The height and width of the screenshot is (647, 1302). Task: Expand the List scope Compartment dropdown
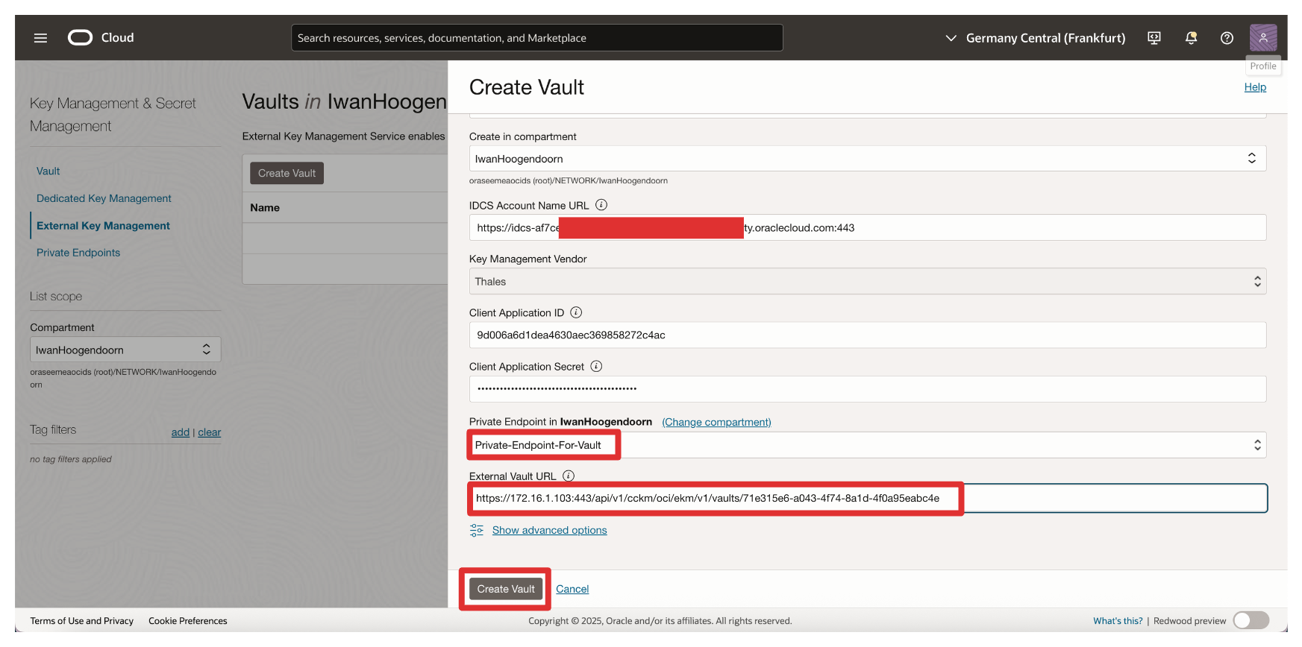(125, 350)
